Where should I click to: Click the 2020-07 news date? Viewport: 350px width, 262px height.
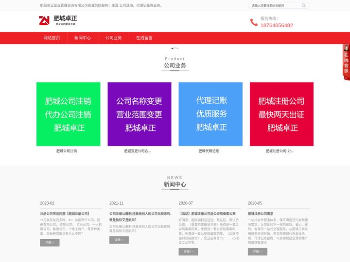coord(186,203)
